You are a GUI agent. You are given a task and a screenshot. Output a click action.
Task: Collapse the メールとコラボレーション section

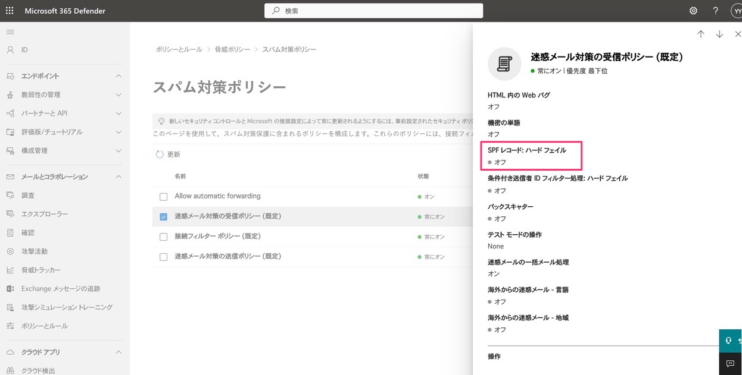(118, 176)
